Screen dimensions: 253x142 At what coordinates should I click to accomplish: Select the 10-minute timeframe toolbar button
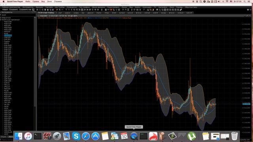[74, 10]
